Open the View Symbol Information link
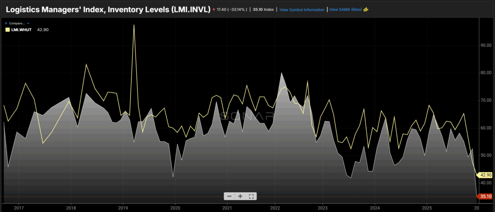 [x=302, y=9]
